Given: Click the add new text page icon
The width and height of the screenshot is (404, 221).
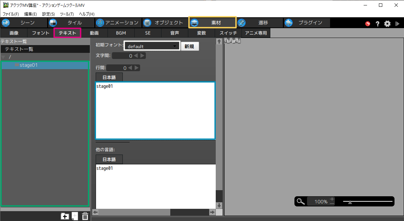Looking at the screenshot, I should (x=75, y=216).
